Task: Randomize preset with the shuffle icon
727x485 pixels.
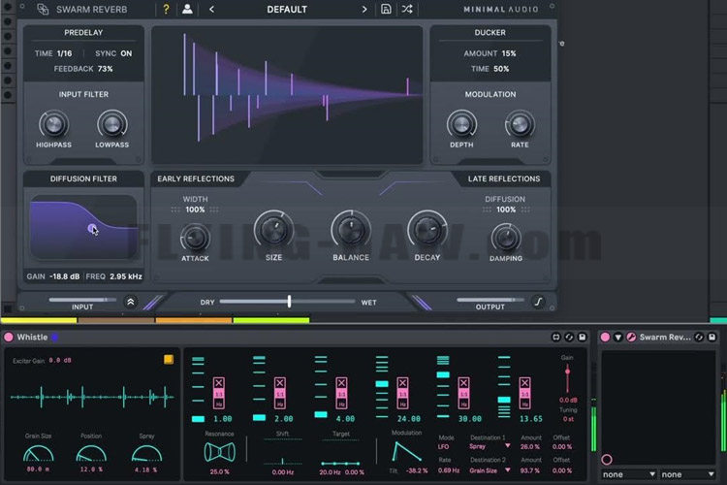Action: [407, 10]
